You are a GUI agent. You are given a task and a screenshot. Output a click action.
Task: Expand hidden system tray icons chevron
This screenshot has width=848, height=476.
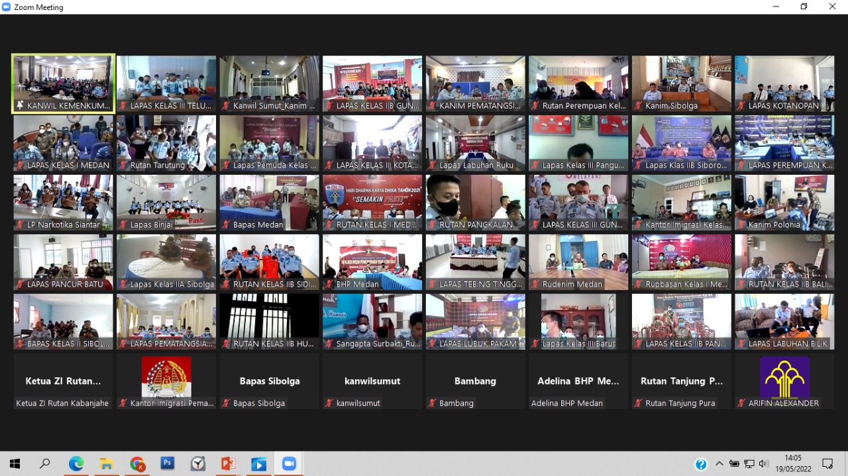tap(719, 464)
